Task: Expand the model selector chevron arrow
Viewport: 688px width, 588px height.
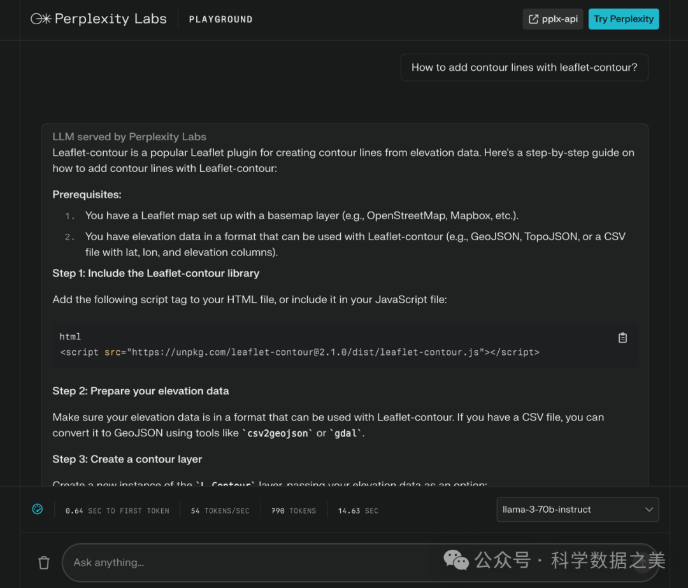Action: tap(649, 510)
